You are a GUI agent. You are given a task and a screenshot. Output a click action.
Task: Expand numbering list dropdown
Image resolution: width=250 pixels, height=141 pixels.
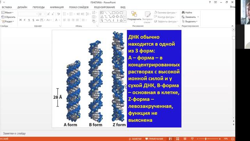75,14
